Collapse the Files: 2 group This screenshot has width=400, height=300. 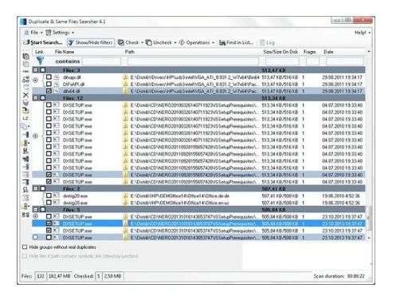pyautogui.click(x=36, y=189)
